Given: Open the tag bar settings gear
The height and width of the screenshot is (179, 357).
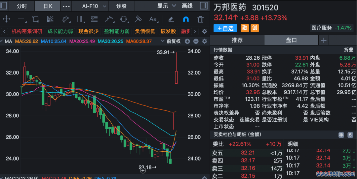Looking at the screenshot, I should coord(205,31).
